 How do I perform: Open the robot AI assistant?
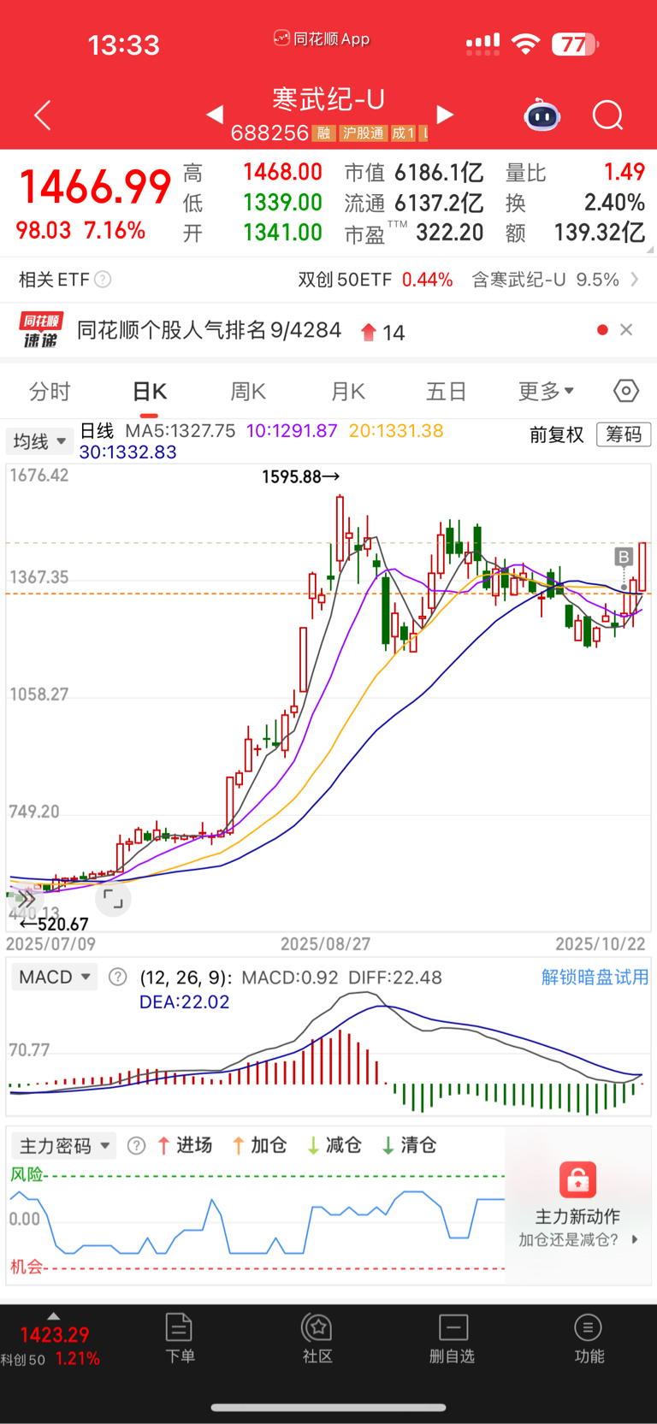click(x=542, y=115)
